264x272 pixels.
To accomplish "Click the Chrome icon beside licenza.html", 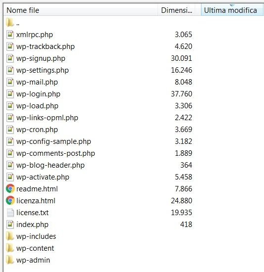I will tap(10, 200).
